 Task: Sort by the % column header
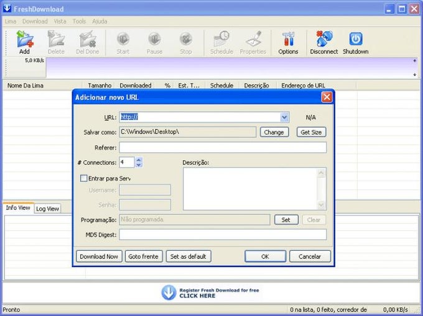click(x=165, y=86)
